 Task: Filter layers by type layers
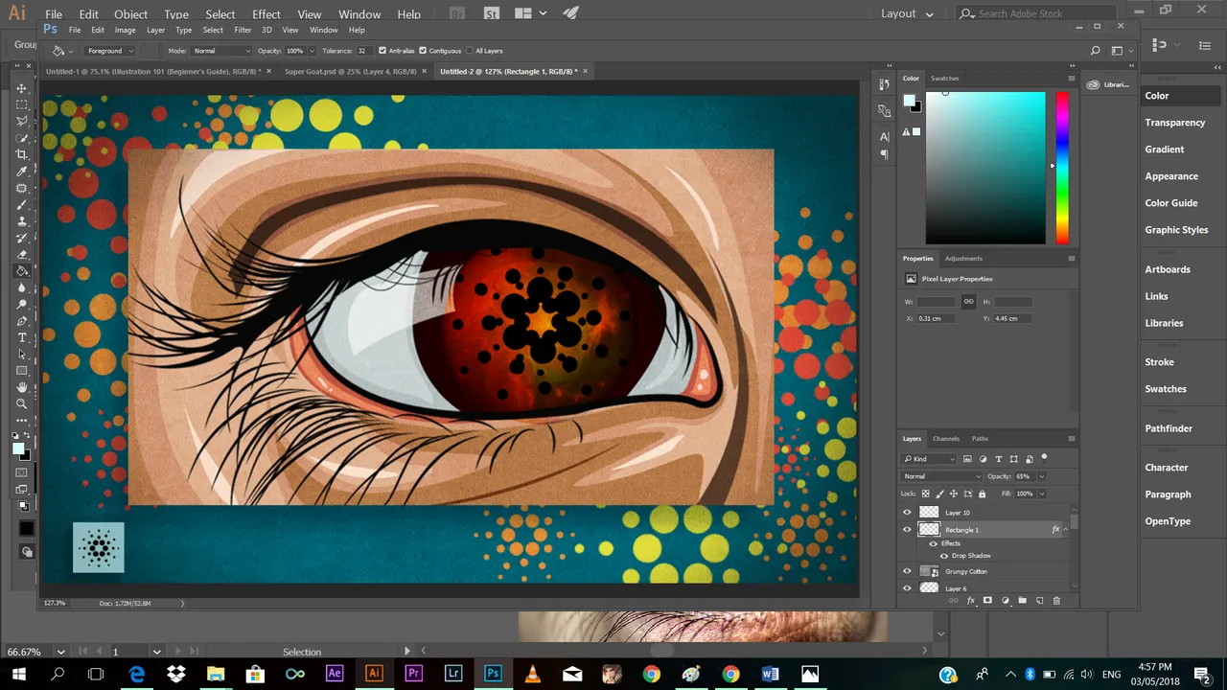(x=998, y=459)
